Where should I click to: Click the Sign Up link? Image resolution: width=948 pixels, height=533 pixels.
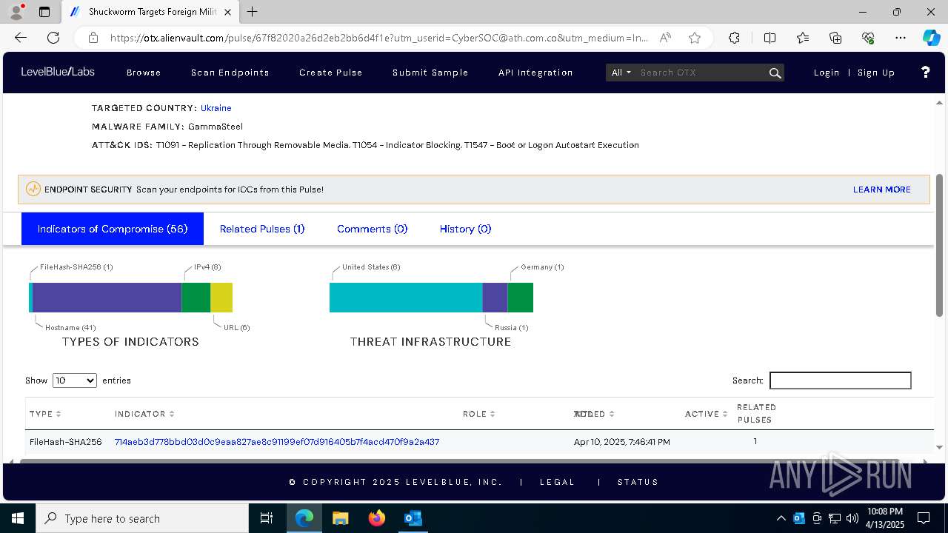click(x=876, y=73)
